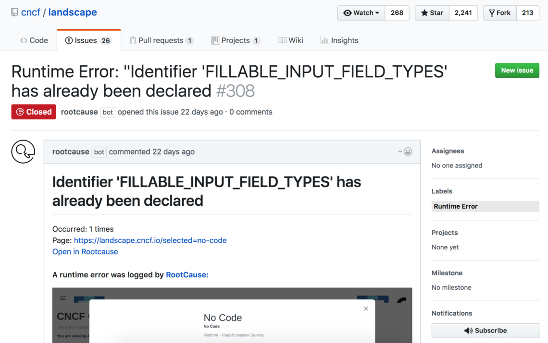View the Insights tab
The image size is (548, 343).
pos(339,40)
